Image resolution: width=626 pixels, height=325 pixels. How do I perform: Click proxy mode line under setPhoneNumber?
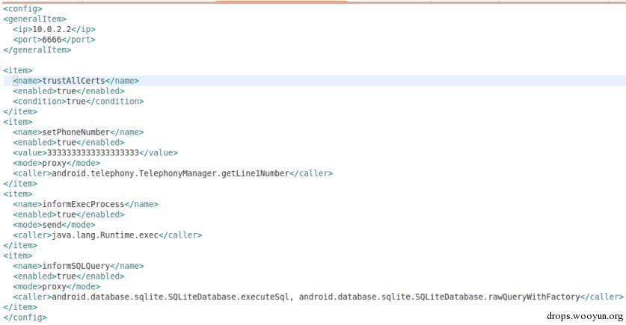[x=56, y=163]
